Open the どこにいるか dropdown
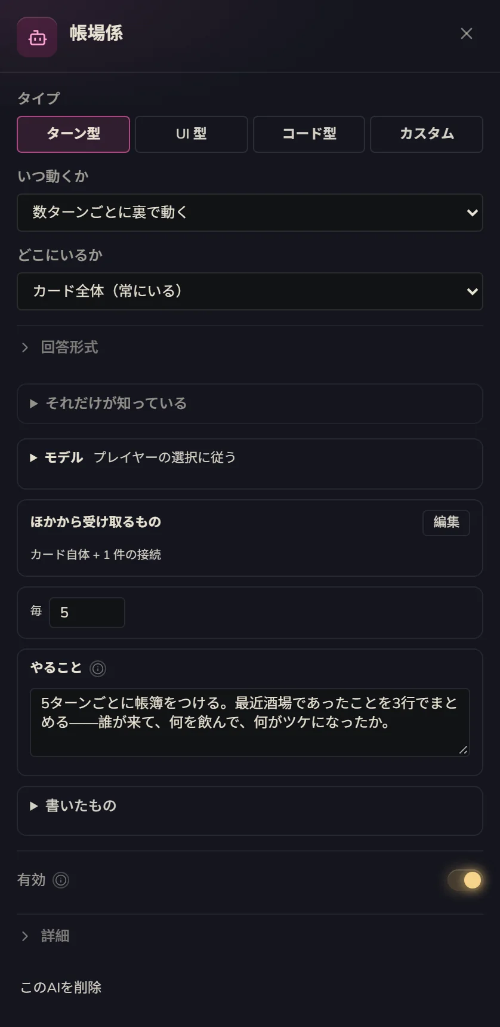Image resolution: width=500 pixels, height=1027 pixels. (250, 291)
